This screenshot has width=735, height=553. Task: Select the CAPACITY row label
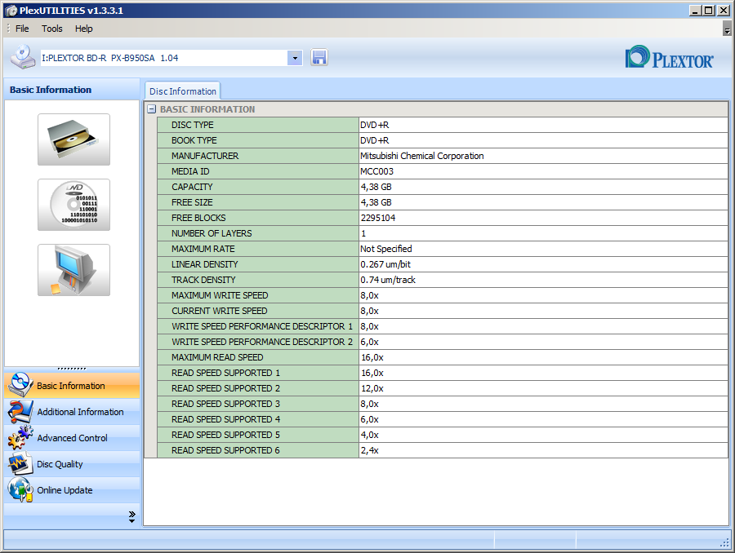pos(192,187)
